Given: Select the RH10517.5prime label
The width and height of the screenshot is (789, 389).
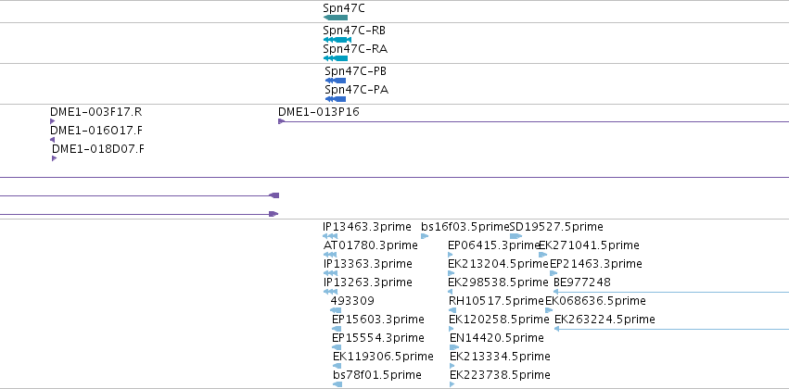Looking at the screenshot, I should [496, 300].
